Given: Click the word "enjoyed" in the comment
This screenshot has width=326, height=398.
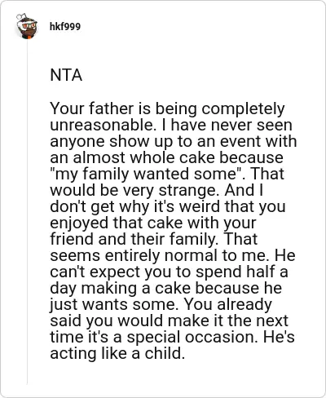Looking at the screenshot, I should [80, 223].
